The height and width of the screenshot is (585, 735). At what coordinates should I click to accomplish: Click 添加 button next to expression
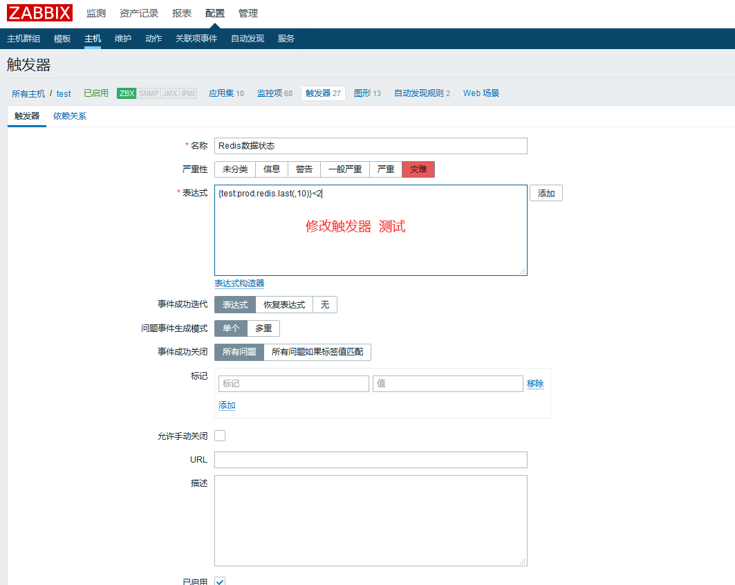546,194
